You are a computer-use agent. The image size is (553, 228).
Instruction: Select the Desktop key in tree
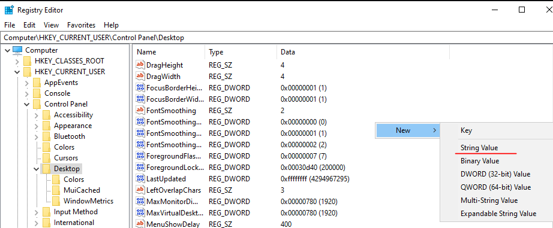[x=67, y=169]
